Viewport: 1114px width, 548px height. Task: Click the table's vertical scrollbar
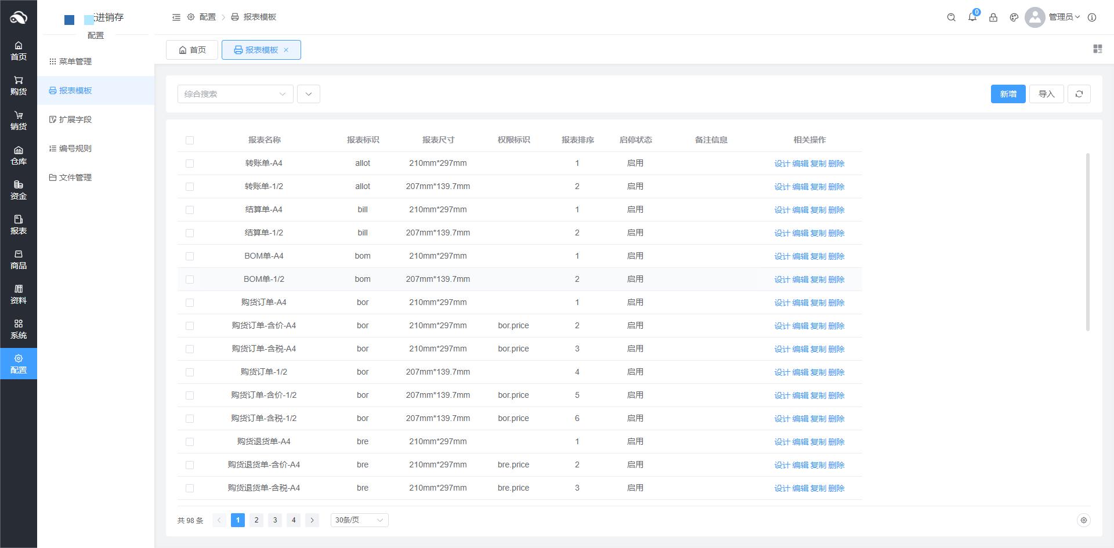click(x=1087, y=242)
